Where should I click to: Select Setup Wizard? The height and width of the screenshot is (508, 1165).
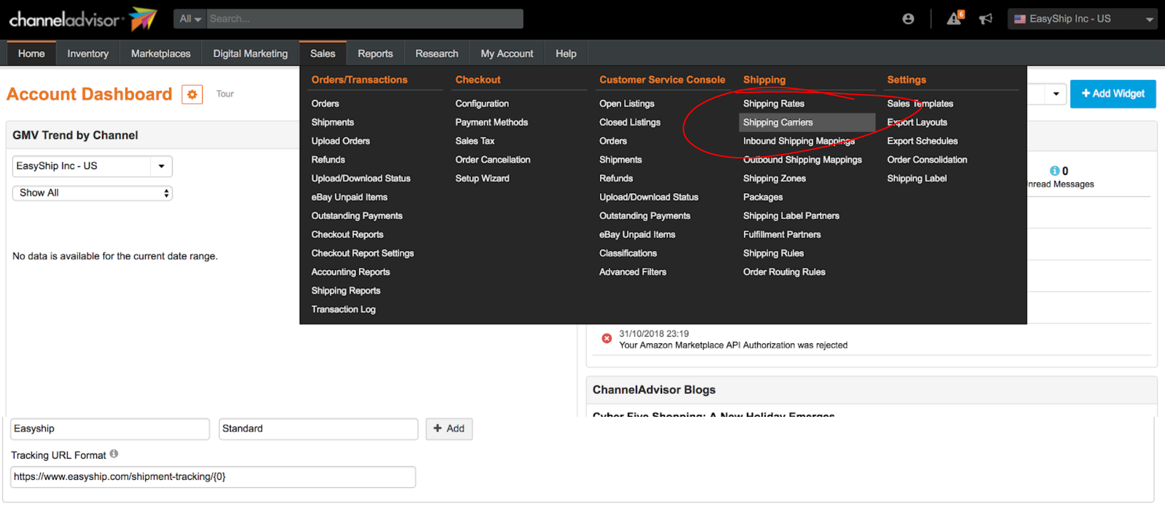pos(482,178)
